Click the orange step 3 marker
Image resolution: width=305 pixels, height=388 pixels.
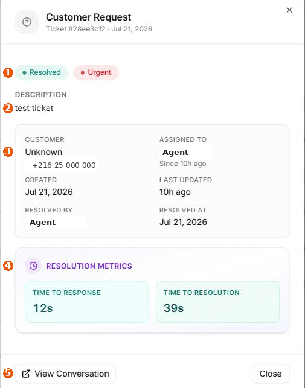8,151
